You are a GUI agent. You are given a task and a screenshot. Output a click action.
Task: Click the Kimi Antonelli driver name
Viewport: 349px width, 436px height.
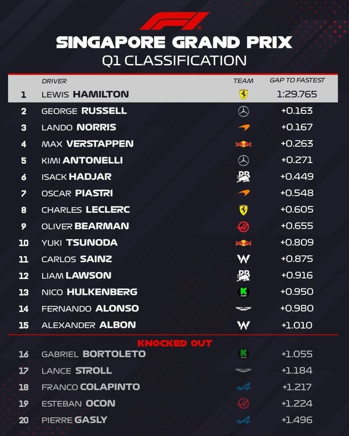(82, 160)
